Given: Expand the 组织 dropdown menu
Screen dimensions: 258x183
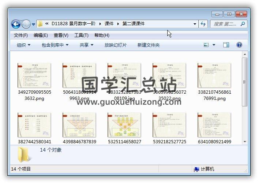Looking at the screenshot, I should tap(23, 45).
